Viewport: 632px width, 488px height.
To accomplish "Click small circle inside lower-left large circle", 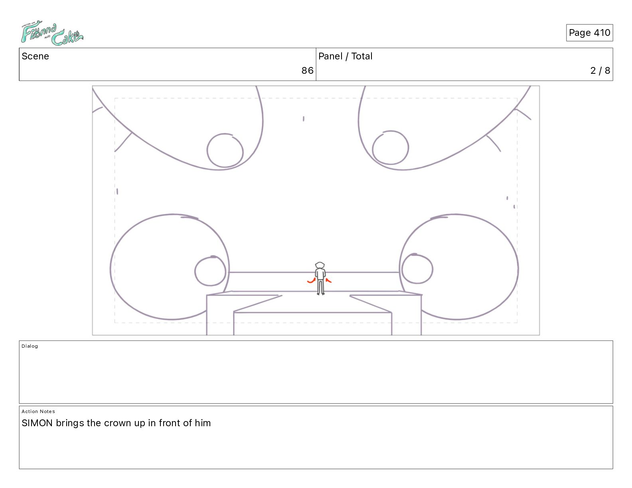I will [x=210, y=271].
